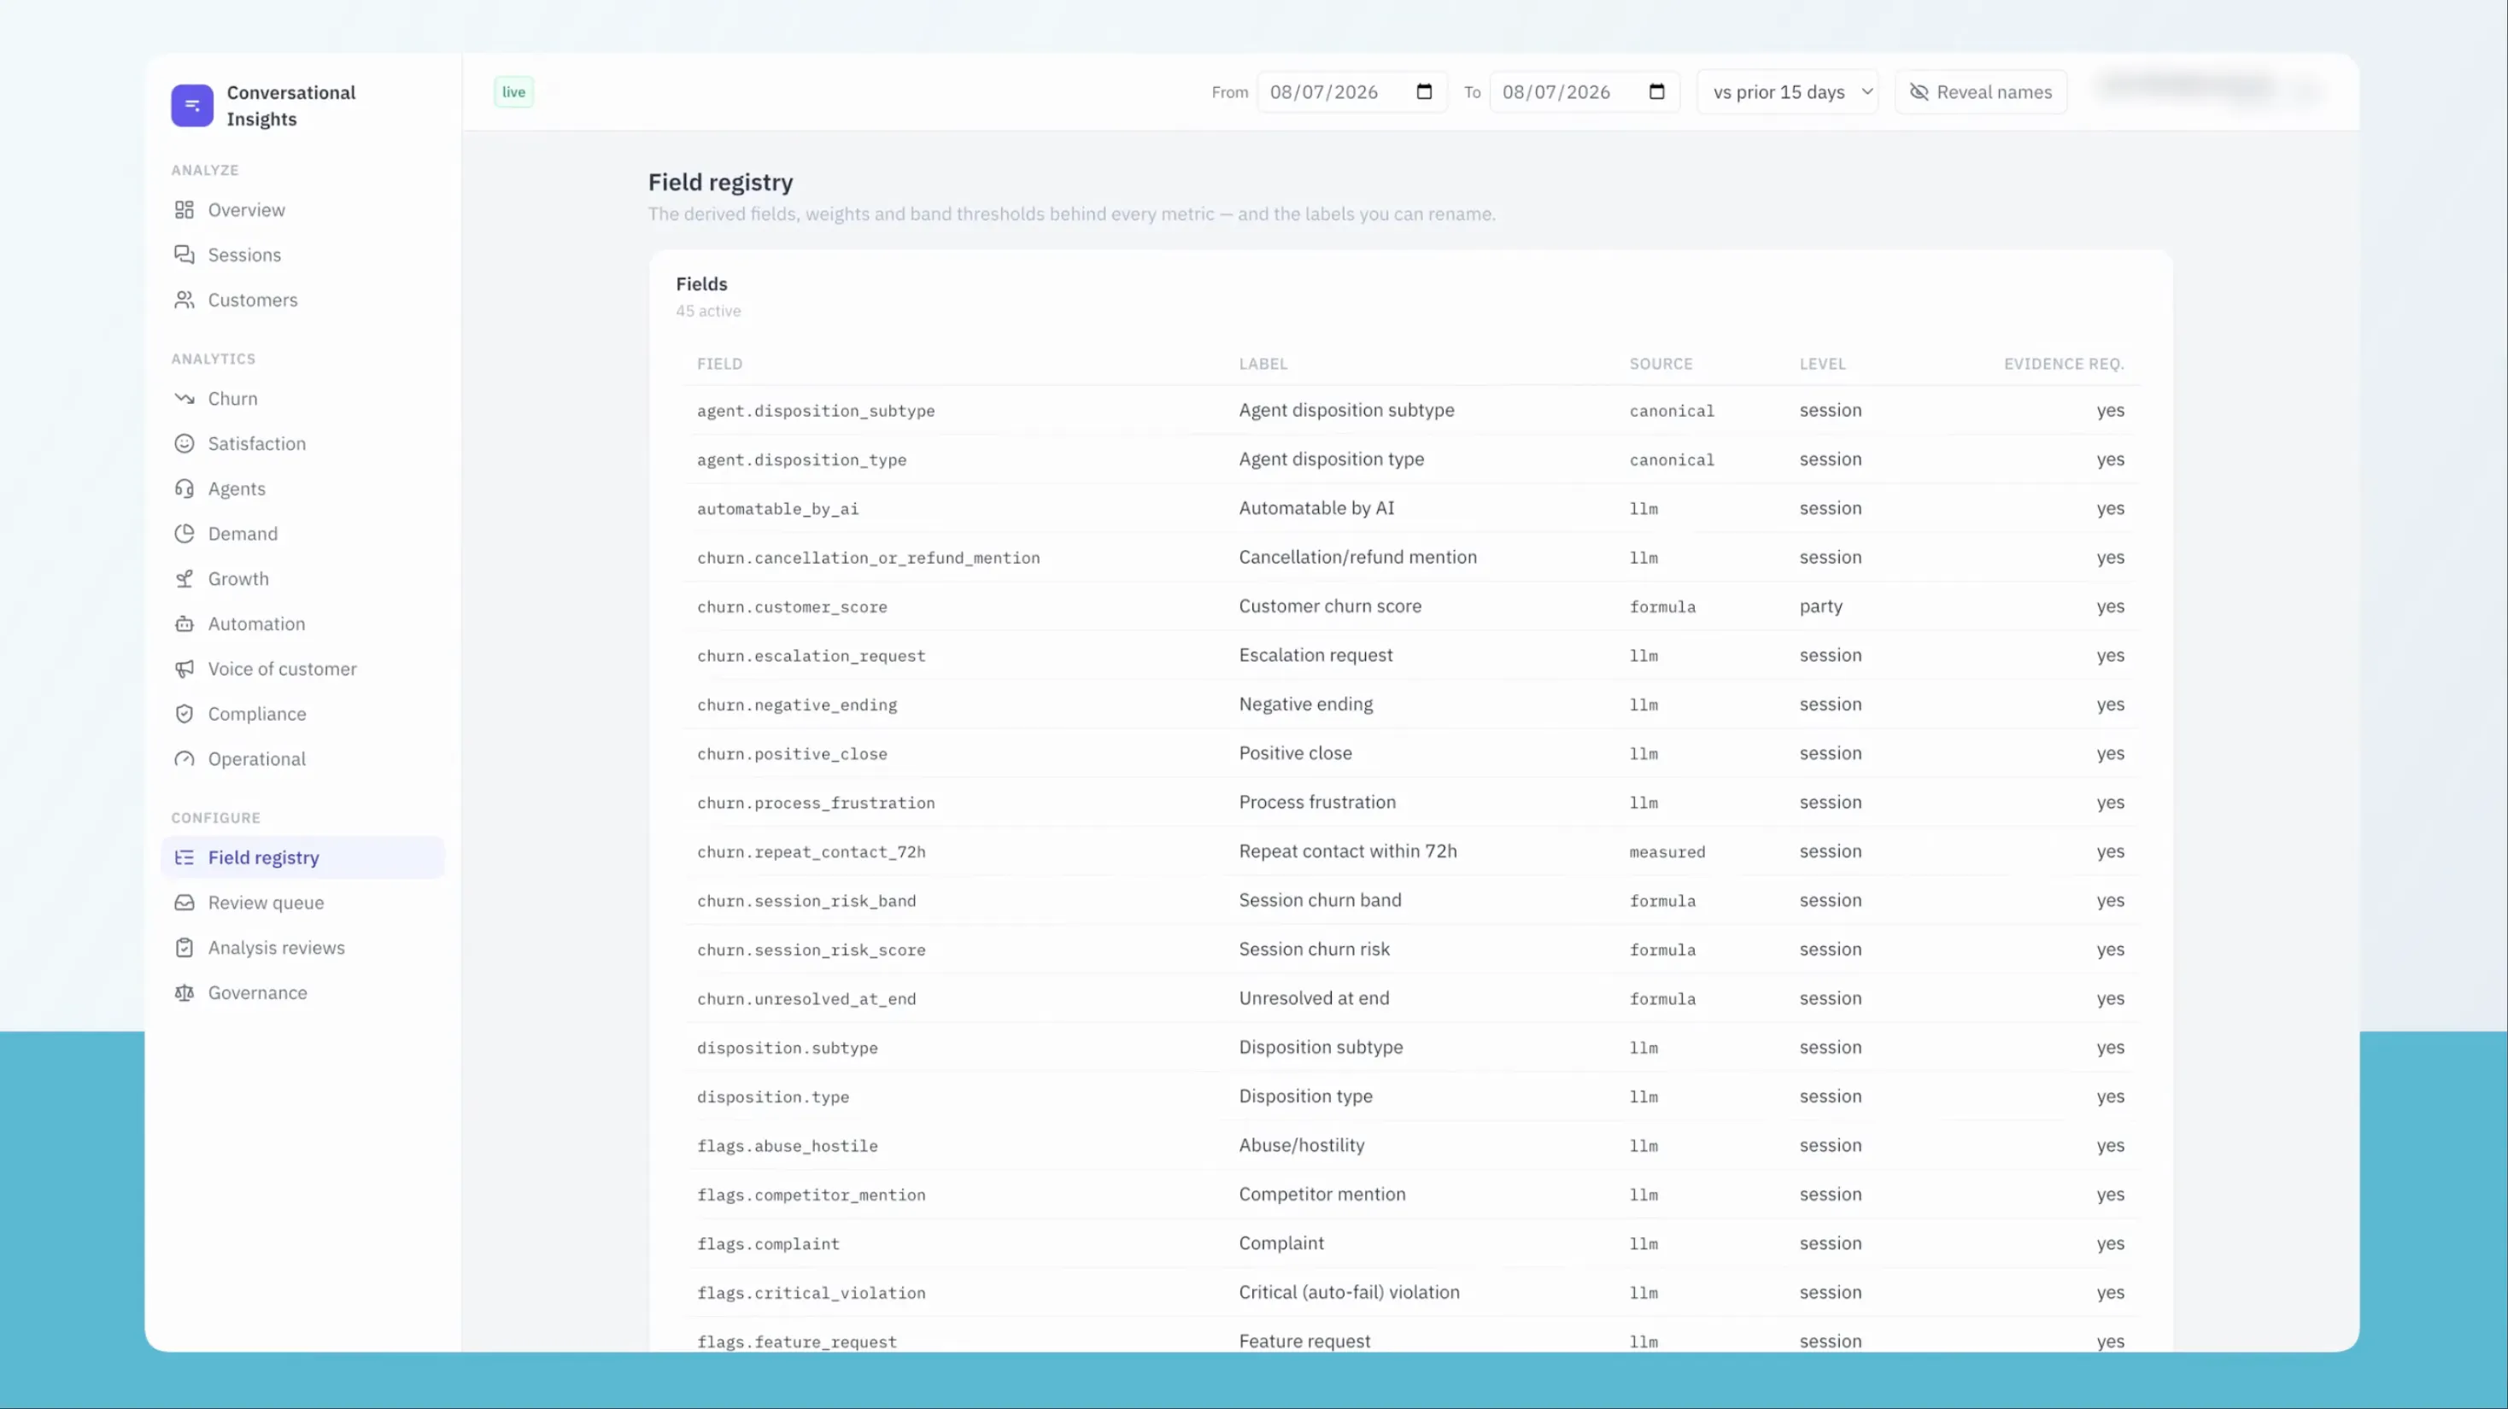Click the LABEL column header
2508x1409 pixels.
(1263, 364)
